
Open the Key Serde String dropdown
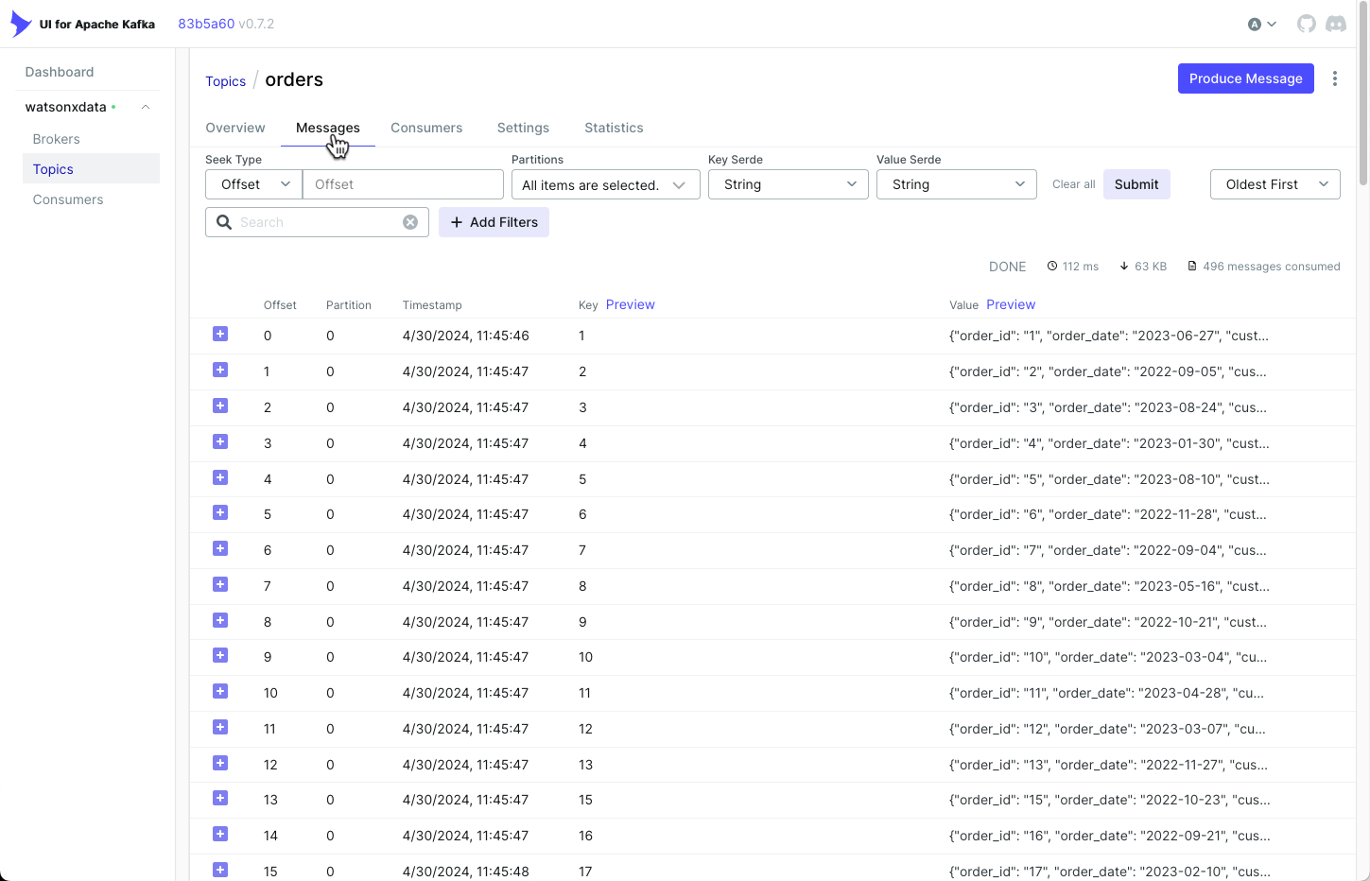(x=788, y=184)
